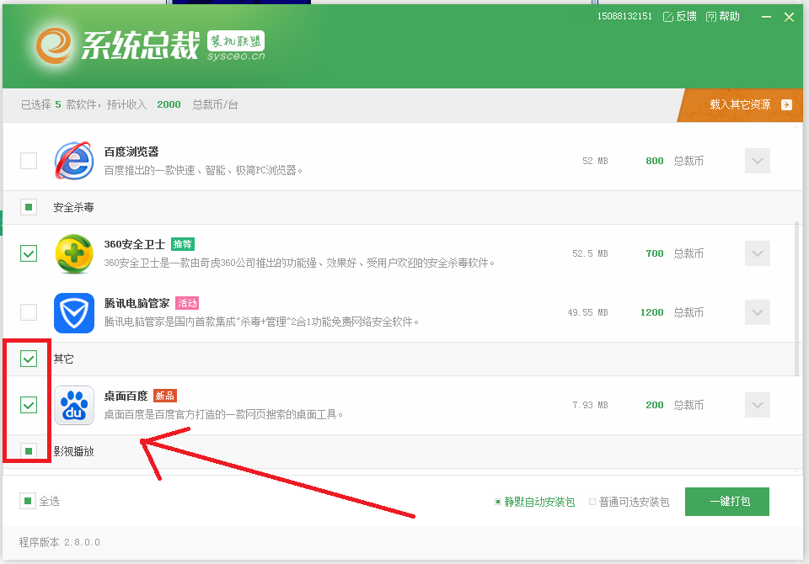Click the 百度浏览器 app icon

(74, 160)
